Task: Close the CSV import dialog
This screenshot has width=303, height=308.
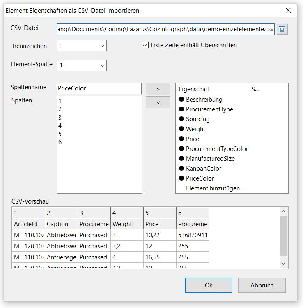Action: tap(288, 10)
